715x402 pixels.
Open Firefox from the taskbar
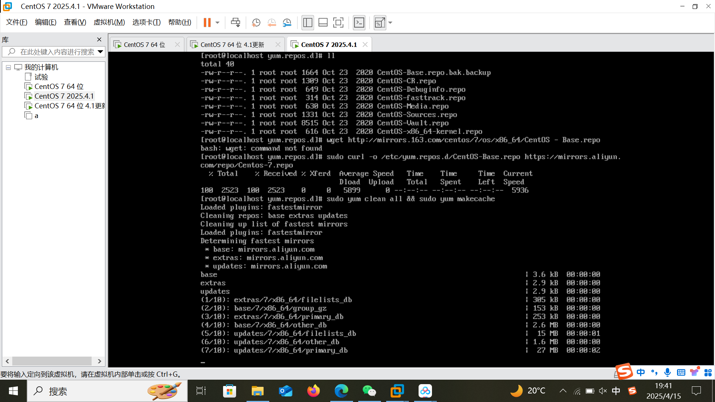pyautogui.click(x=313, y=391)
